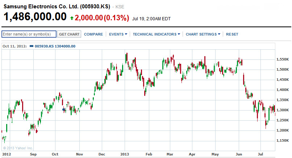Click the blue data point marker on the chart

pos(63,109)
